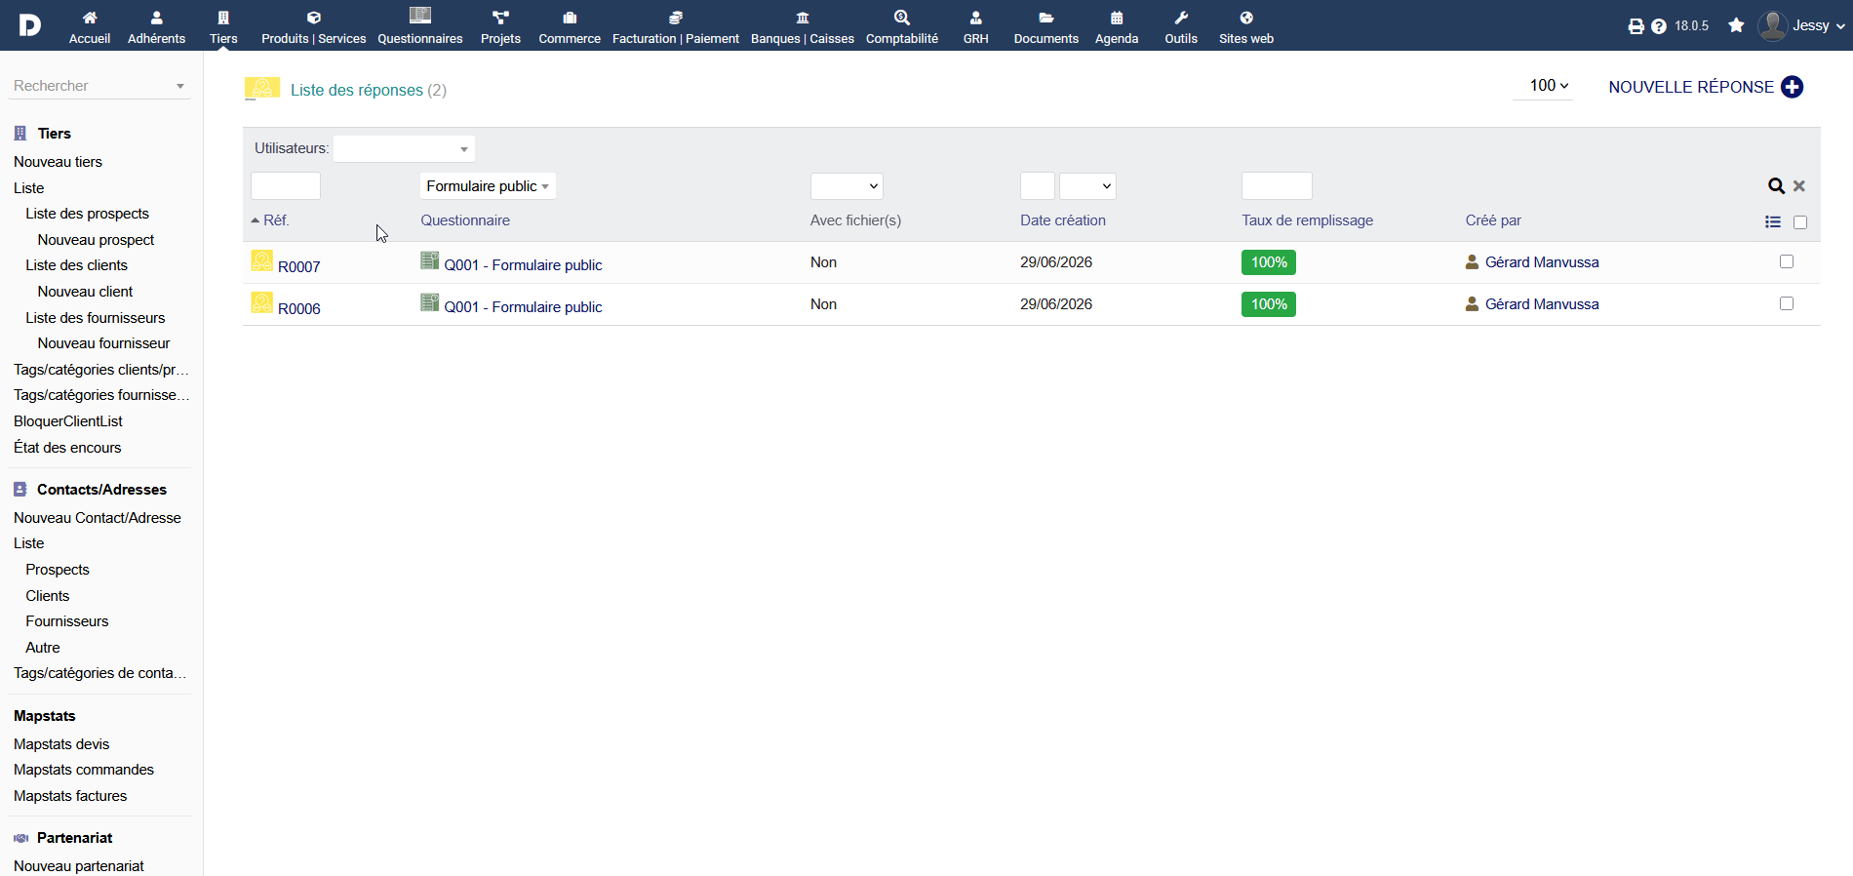
Task: Open the Commerce briefcase icon
Action: point(570,18)
